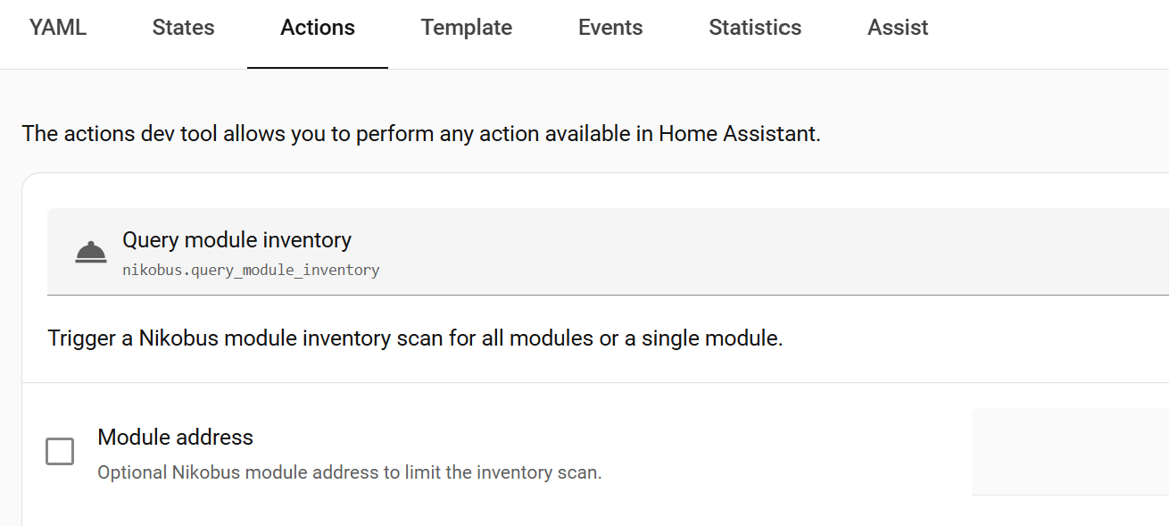This screenshot has height=526, width=1169.
Task: Open the YAML tab
Action: click(58, 28)
